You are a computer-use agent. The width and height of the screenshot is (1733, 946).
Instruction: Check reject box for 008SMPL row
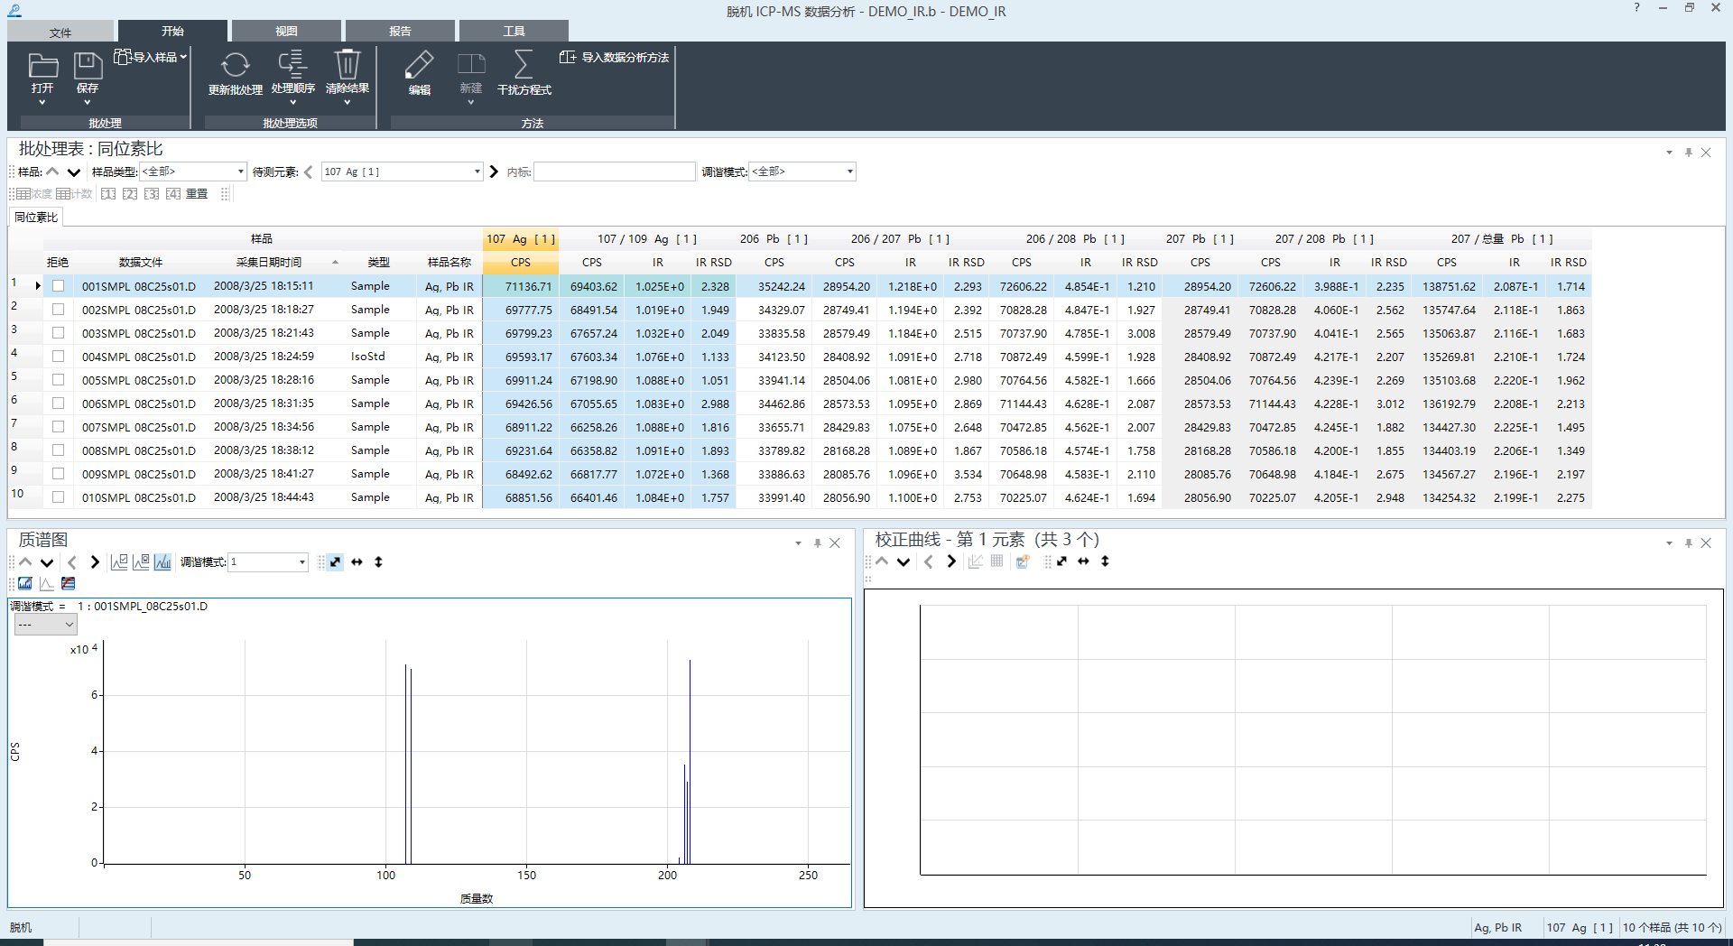tap(59, 450)
